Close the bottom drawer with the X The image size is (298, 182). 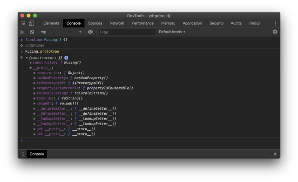[275, 154]
